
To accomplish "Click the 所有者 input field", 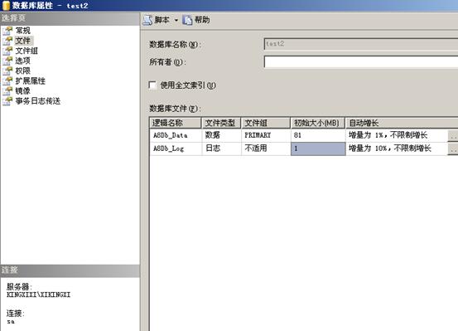I will 361,61.
